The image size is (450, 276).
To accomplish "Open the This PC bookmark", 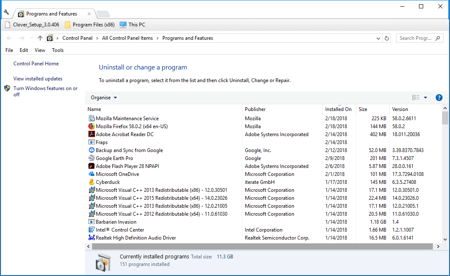I will [133, 25].
